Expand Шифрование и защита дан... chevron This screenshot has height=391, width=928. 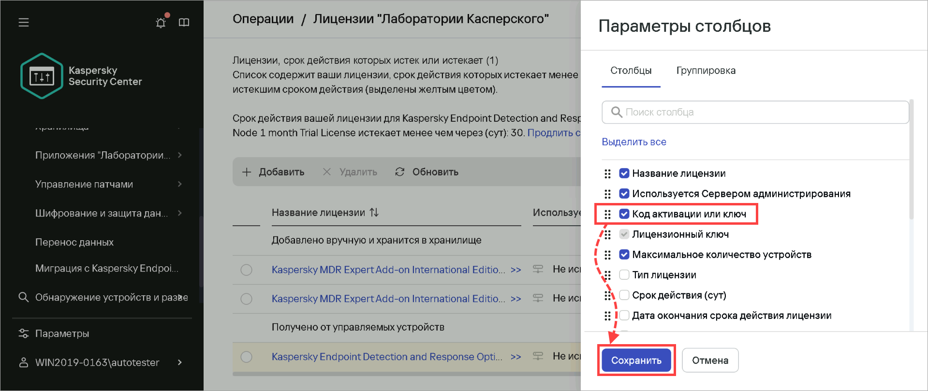point(180,213)
